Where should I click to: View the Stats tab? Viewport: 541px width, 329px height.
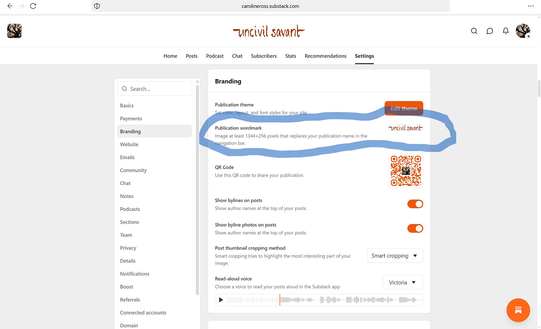(291, 56)
